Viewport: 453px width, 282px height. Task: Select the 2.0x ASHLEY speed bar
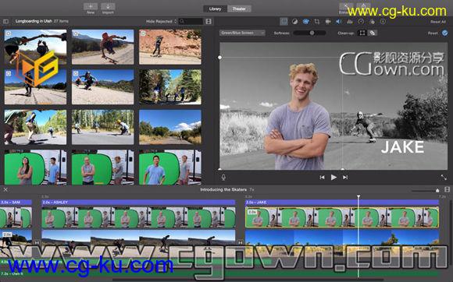[138, 203]
